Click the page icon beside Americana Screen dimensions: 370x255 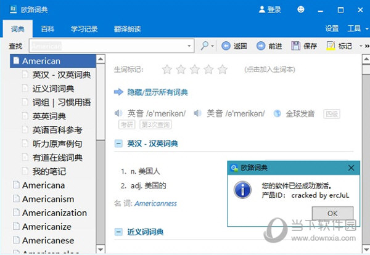click(x=16, y=185)
